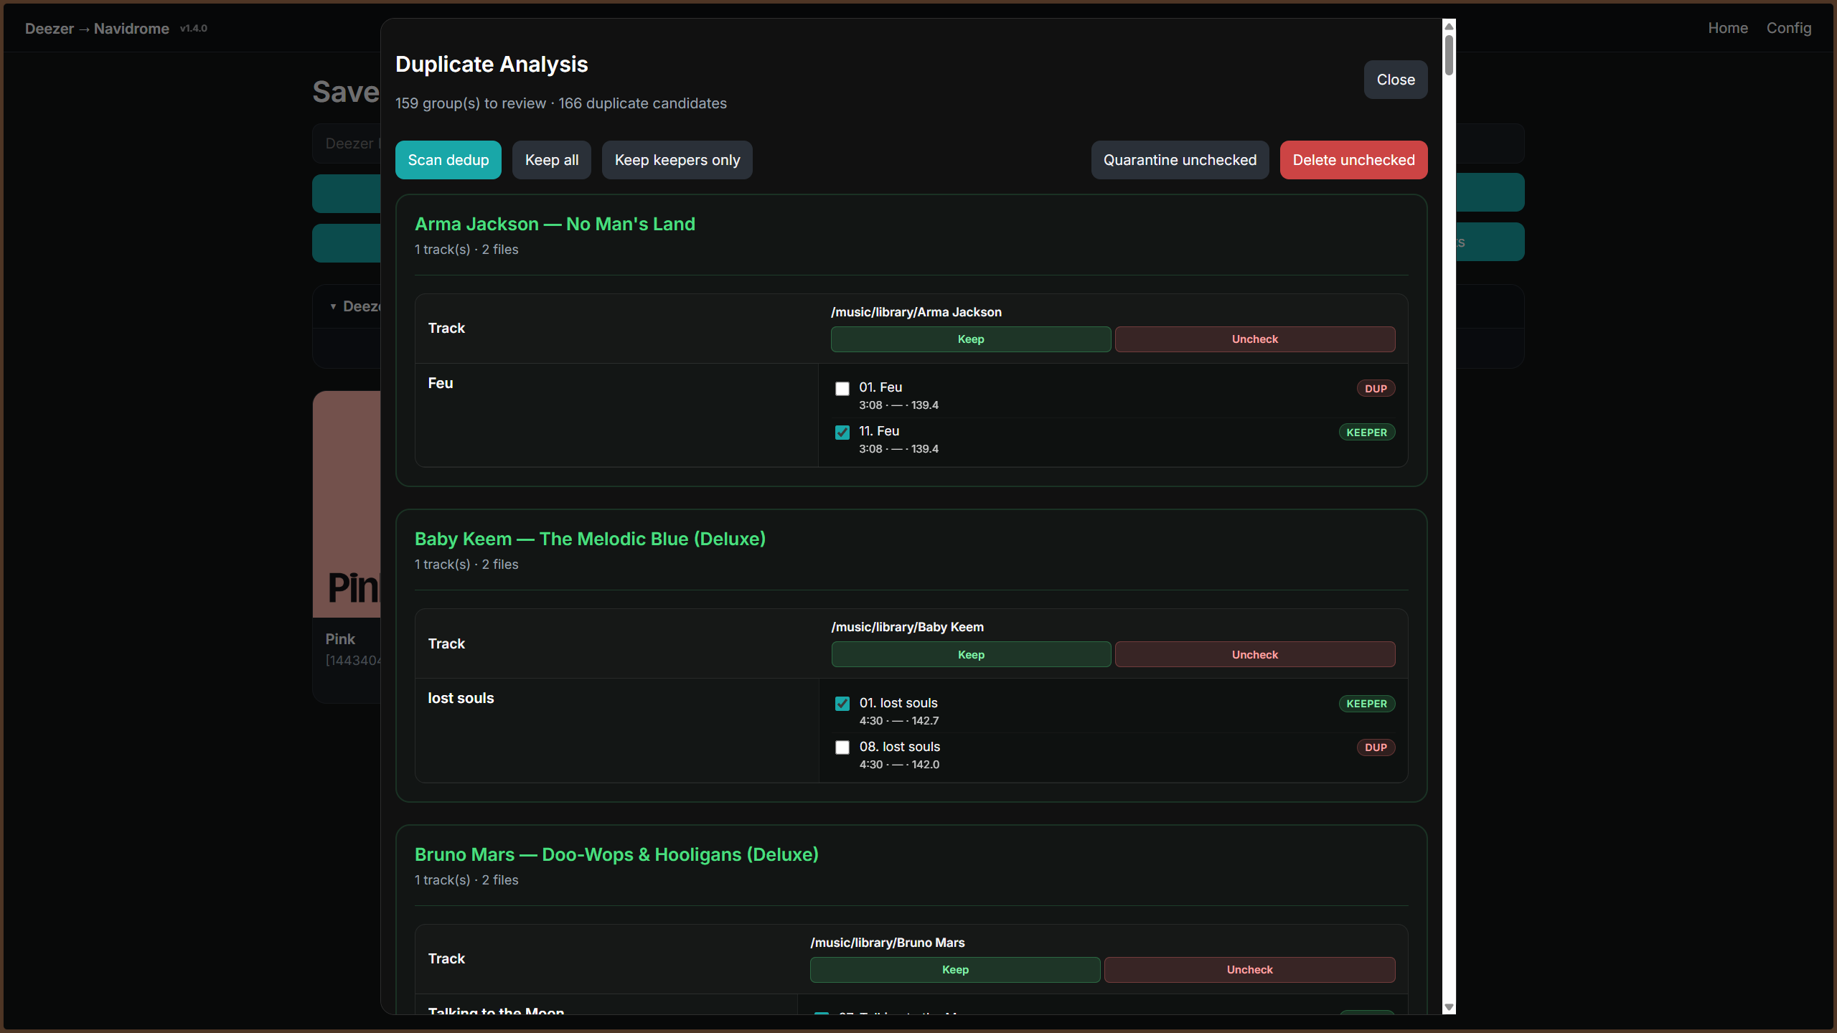Screen dimensions: 1837x1033
Task: Click the Pink album thumbnail behind the dialog
Action: [x=347, y=504]
